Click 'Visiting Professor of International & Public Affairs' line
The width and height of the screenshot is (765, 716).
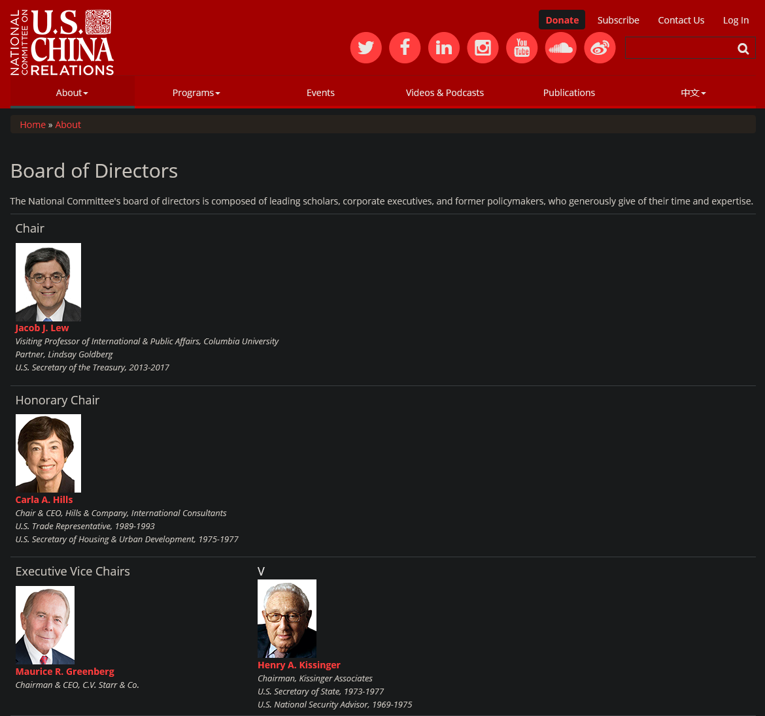coord(147,341)
